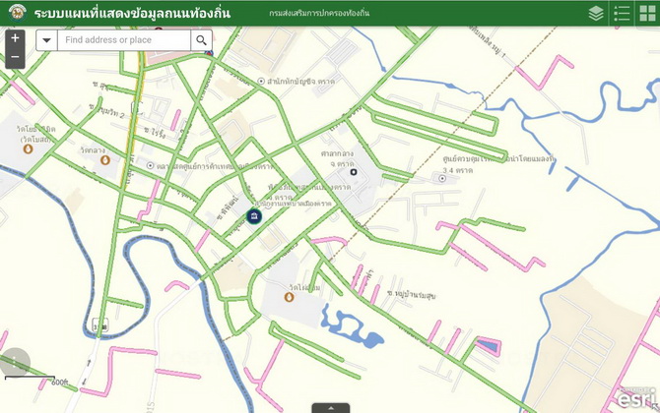660x413 pixels.
Task: Click the สำนักพักบัญชีจ ตราด map label
Action: (300, 81)
